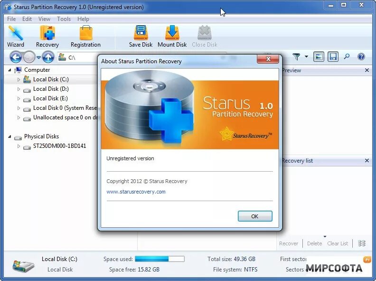Click 'Unregistered version' text in dialog

point(130,158)
